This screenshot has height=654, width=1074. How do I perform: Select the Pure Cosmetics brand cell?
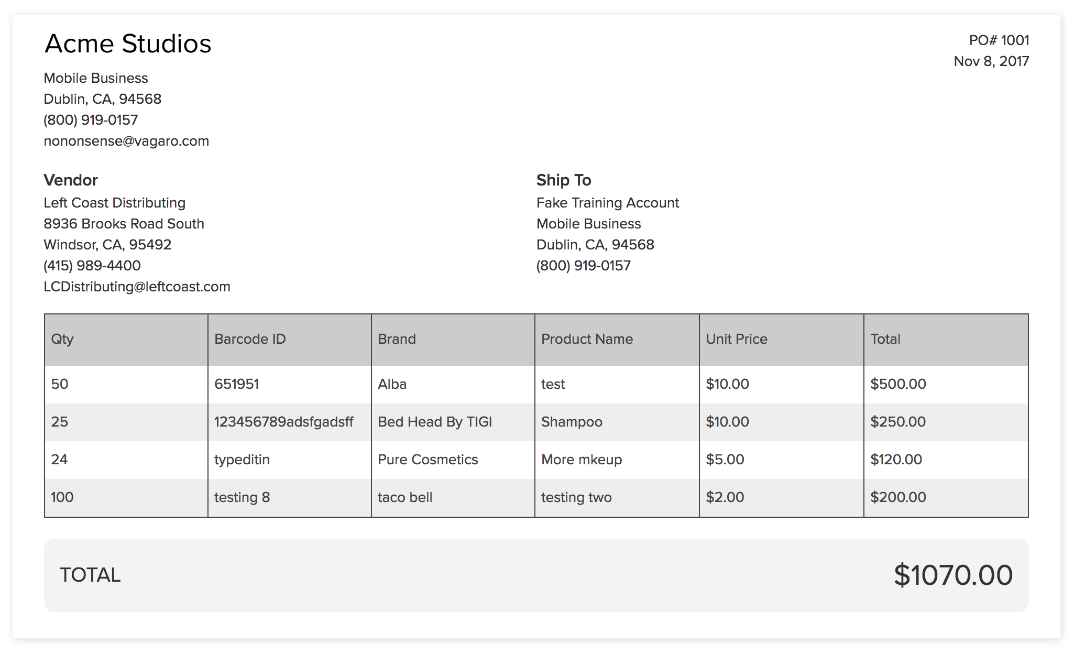[x=428, y=460]
